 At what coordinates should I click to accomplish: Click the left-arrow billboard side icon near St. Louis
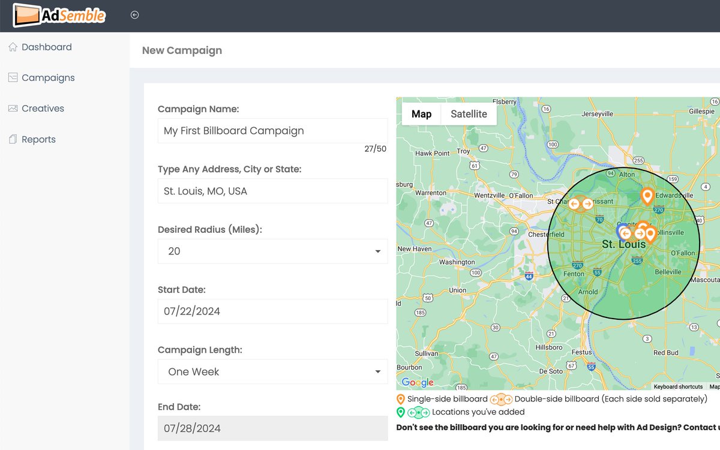[x=626, y=233]
